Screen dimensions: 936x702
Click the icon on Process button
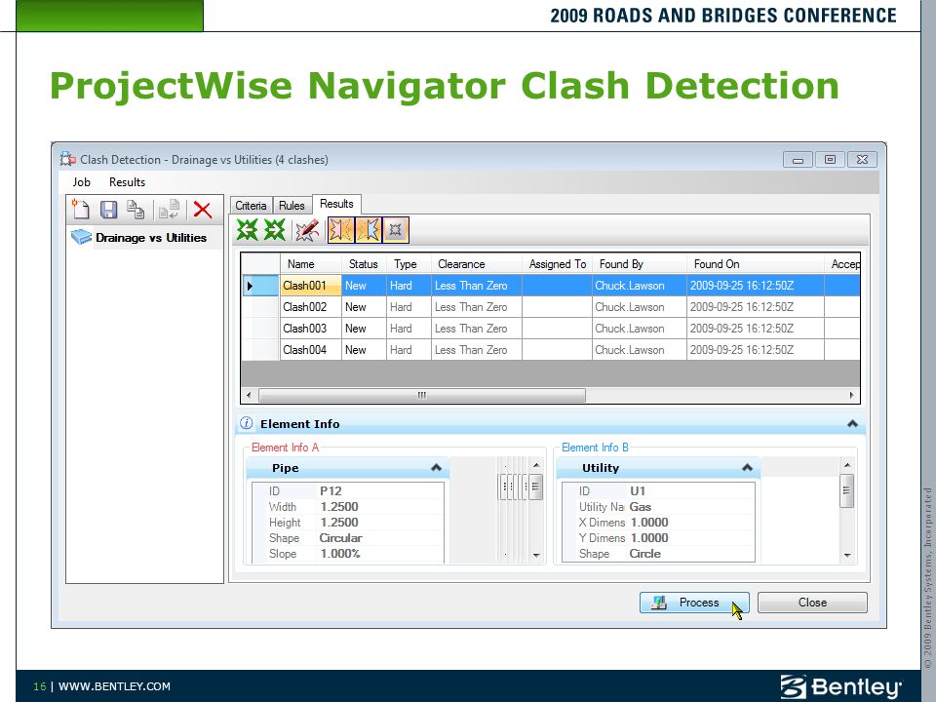click(x=659, y=603)
